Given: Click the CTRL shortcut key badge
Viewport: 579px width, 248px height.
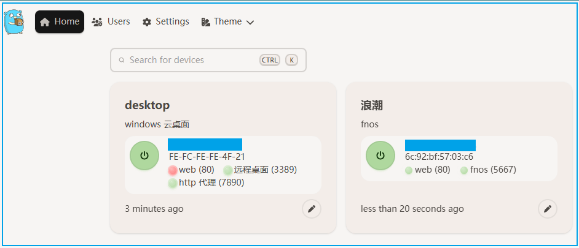Looking at the screenshot, I should 270,60.
